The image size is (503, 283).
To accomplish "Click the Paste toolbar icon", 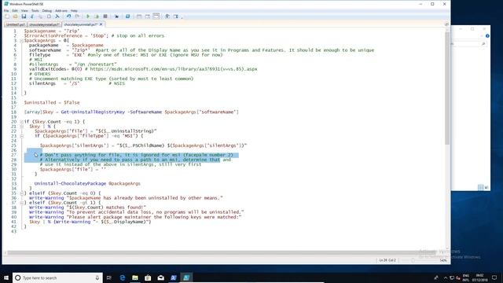I will (49, 16).
